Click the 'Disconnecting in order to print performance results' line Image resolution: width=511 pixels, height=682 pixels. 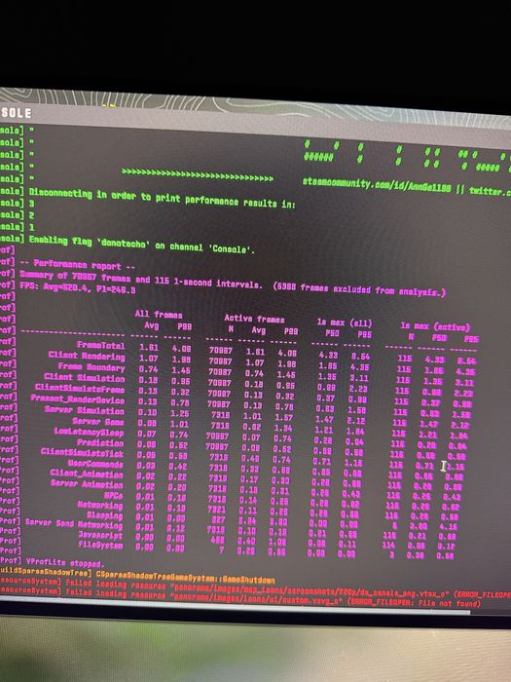pos(163,198)
